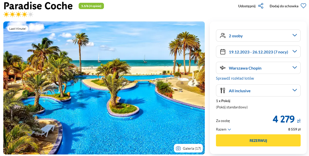
Task: Click Dodaj do schowka text
Action: [x=284, y=6]
